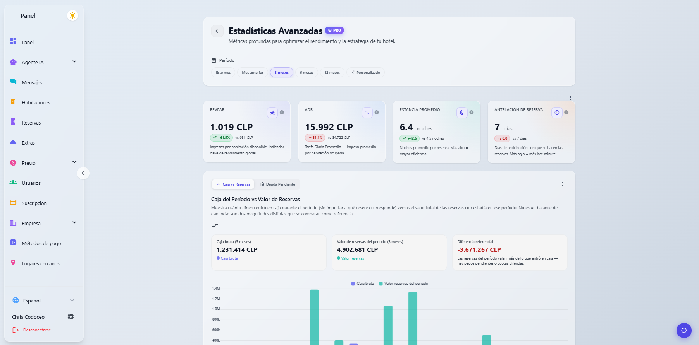Click the Estancia Promedio info icon

pos(472,113)
